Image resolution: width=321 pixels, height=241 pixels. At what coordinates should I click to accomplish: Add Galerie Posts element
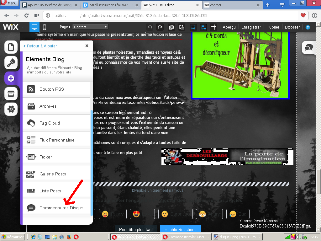56,174
